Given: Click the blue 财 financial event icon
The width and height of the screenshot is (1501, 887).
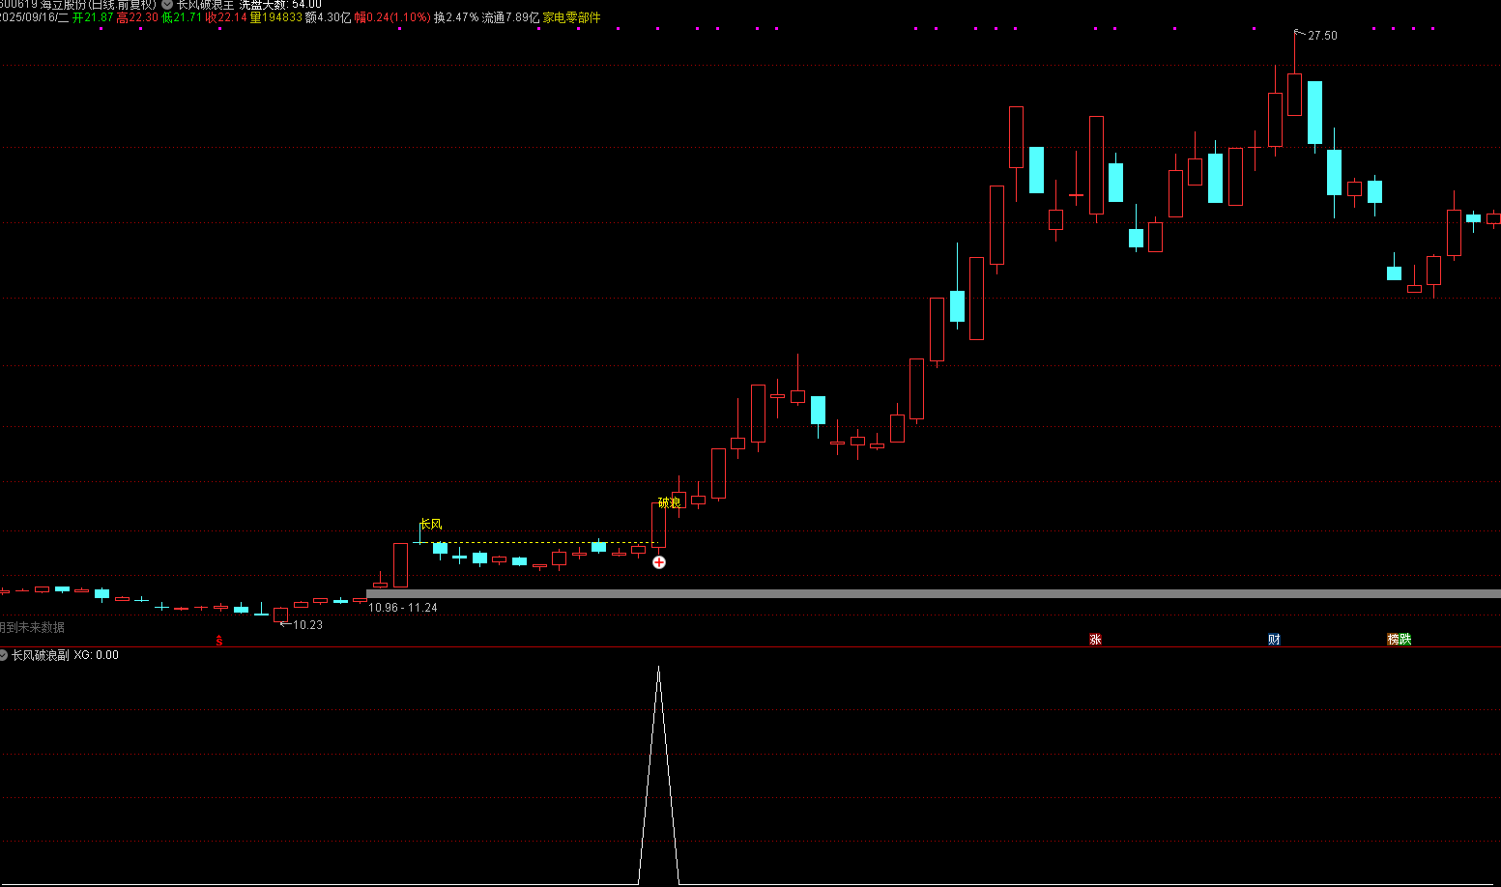Looking at the screenshot, I should tap(1274, 640).
